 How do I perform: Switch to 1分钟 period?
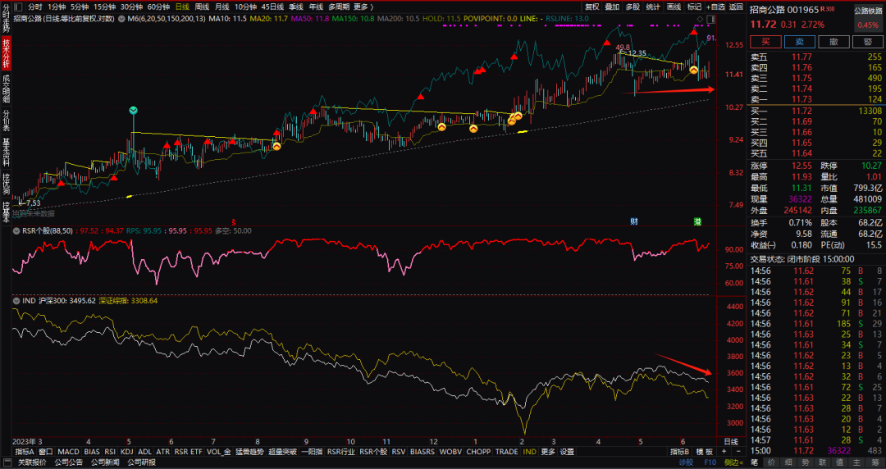click(57, 7)
